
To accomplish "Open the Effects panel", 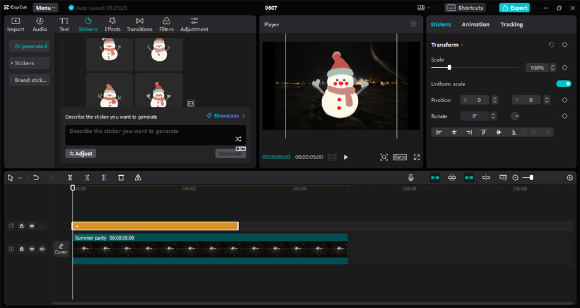I will click(112, 25).
